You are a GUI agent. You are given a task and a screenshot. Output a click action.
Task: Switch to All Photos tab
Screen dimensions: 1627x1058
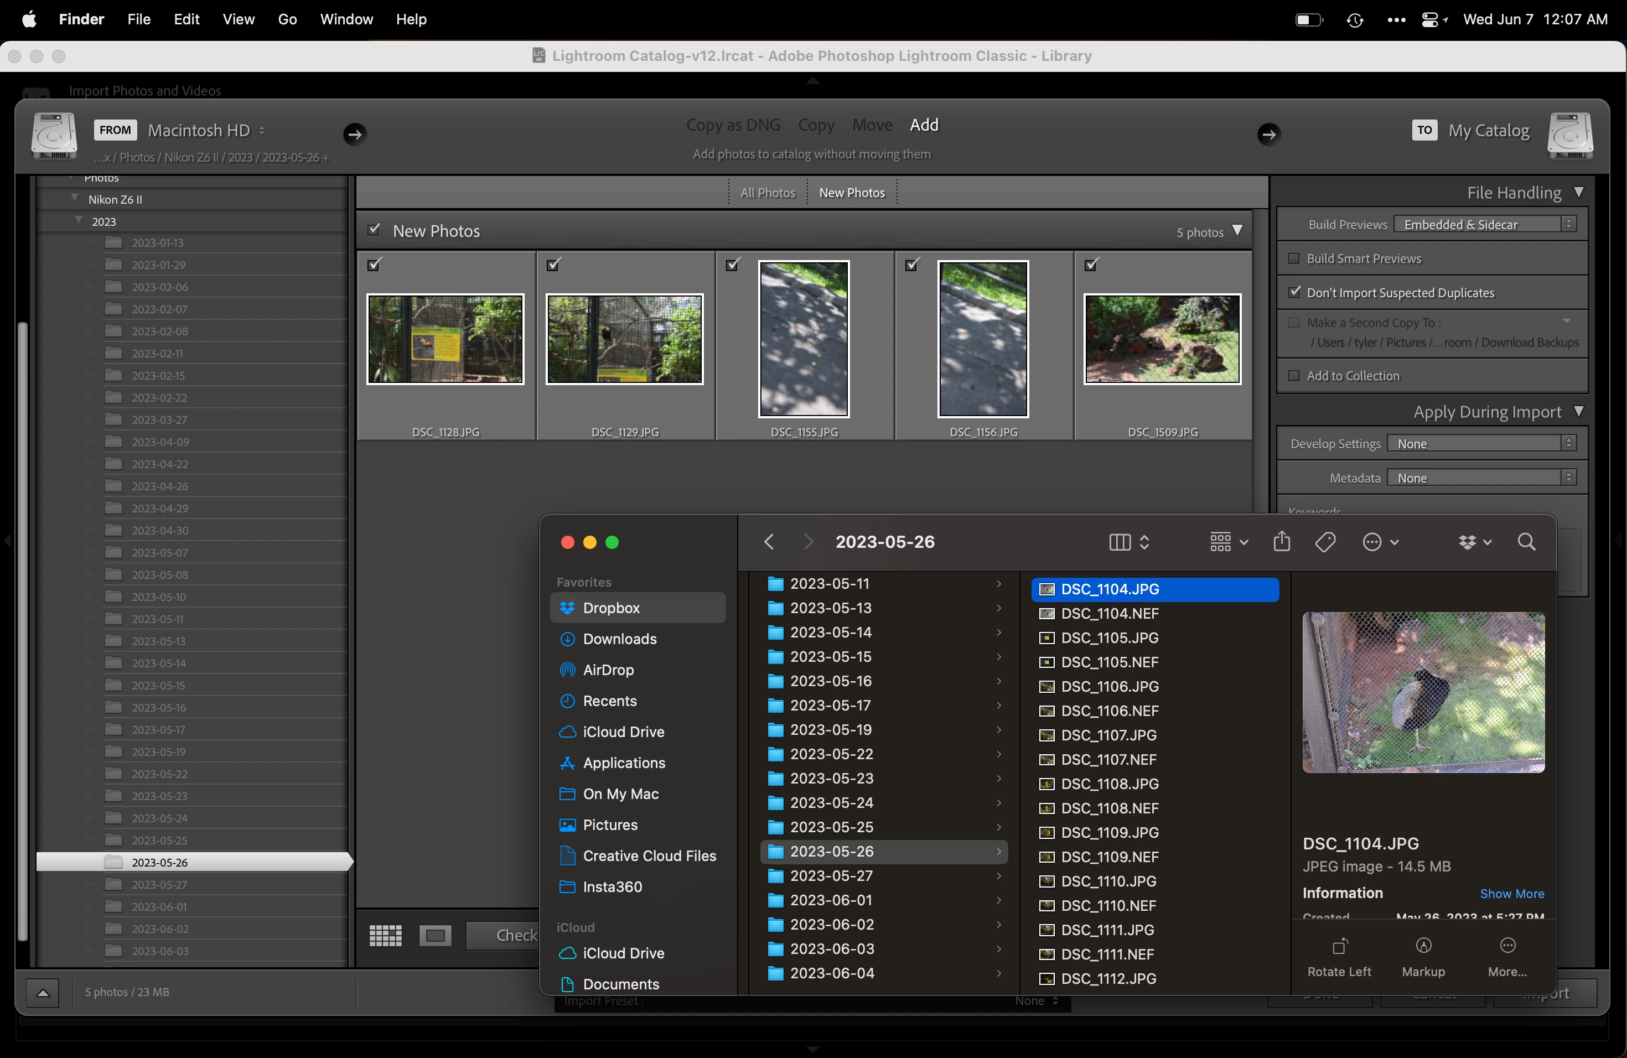point(767,193)
